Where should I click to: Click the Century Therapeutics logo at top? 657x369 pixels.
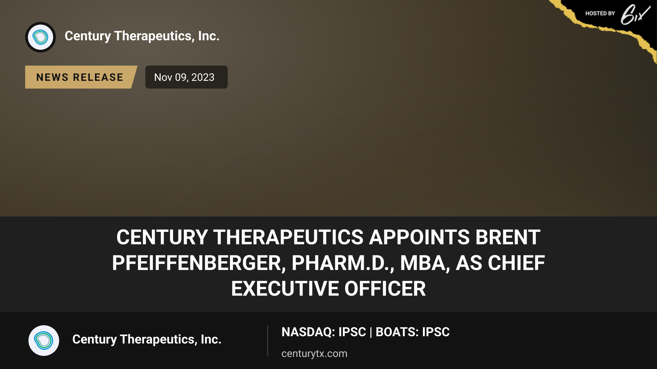(41, 37)
